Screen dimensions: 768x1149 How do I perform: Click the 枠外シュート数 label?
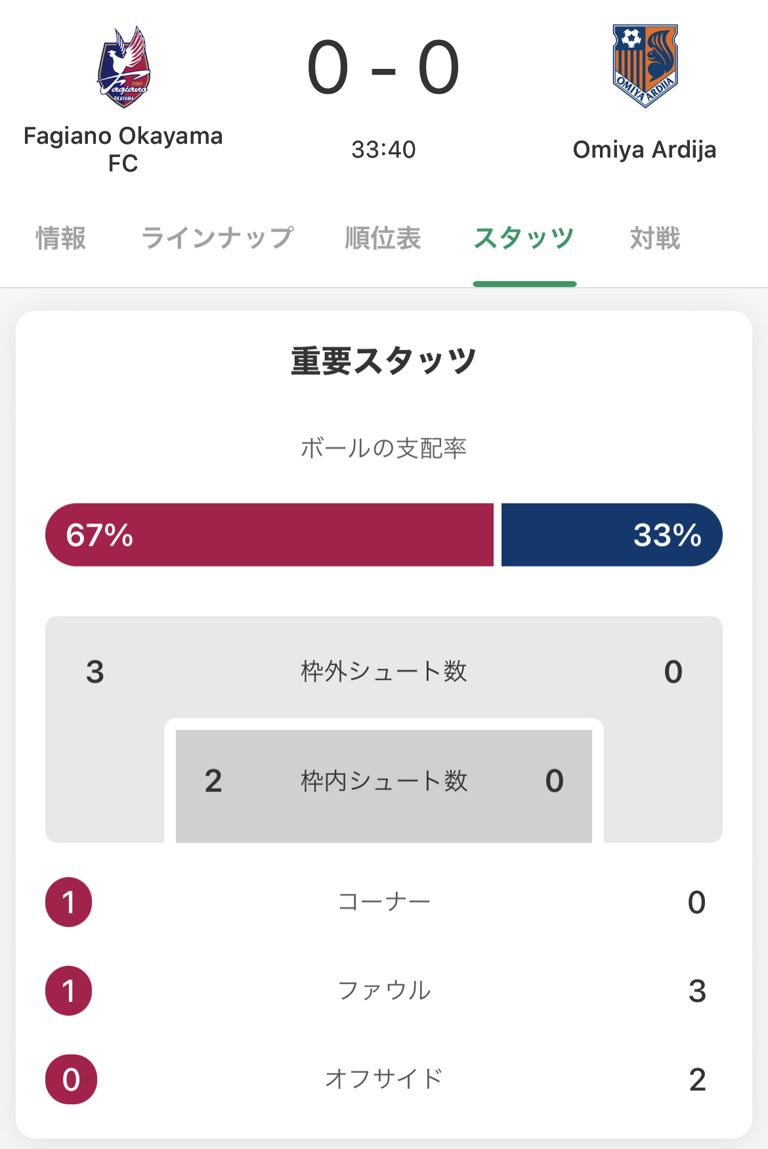click(x=383, y=672)
